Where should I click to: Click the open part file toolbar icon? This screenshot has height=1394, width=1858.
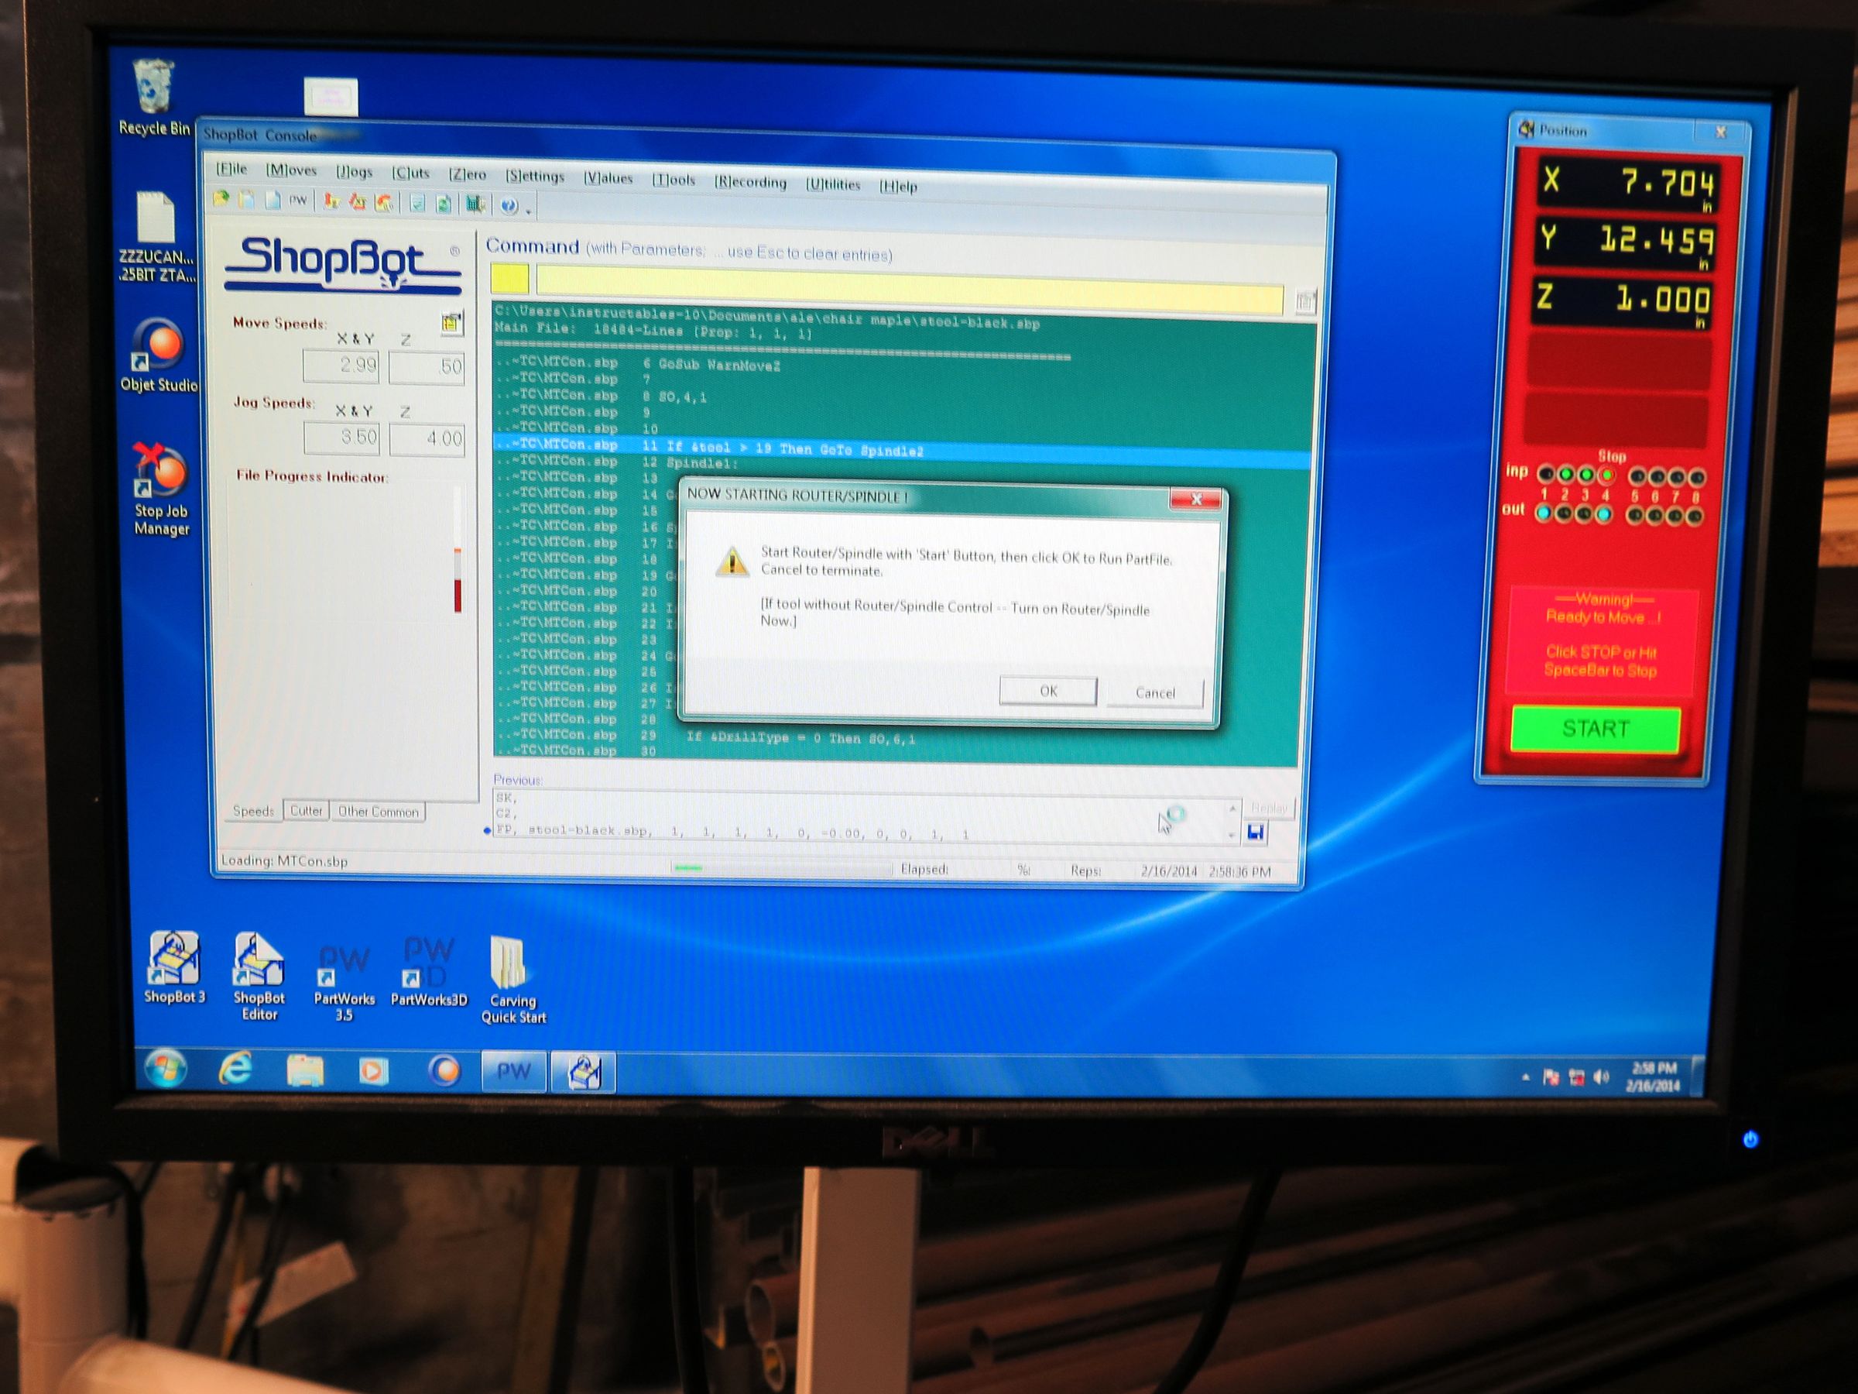[x=221, y=199]
